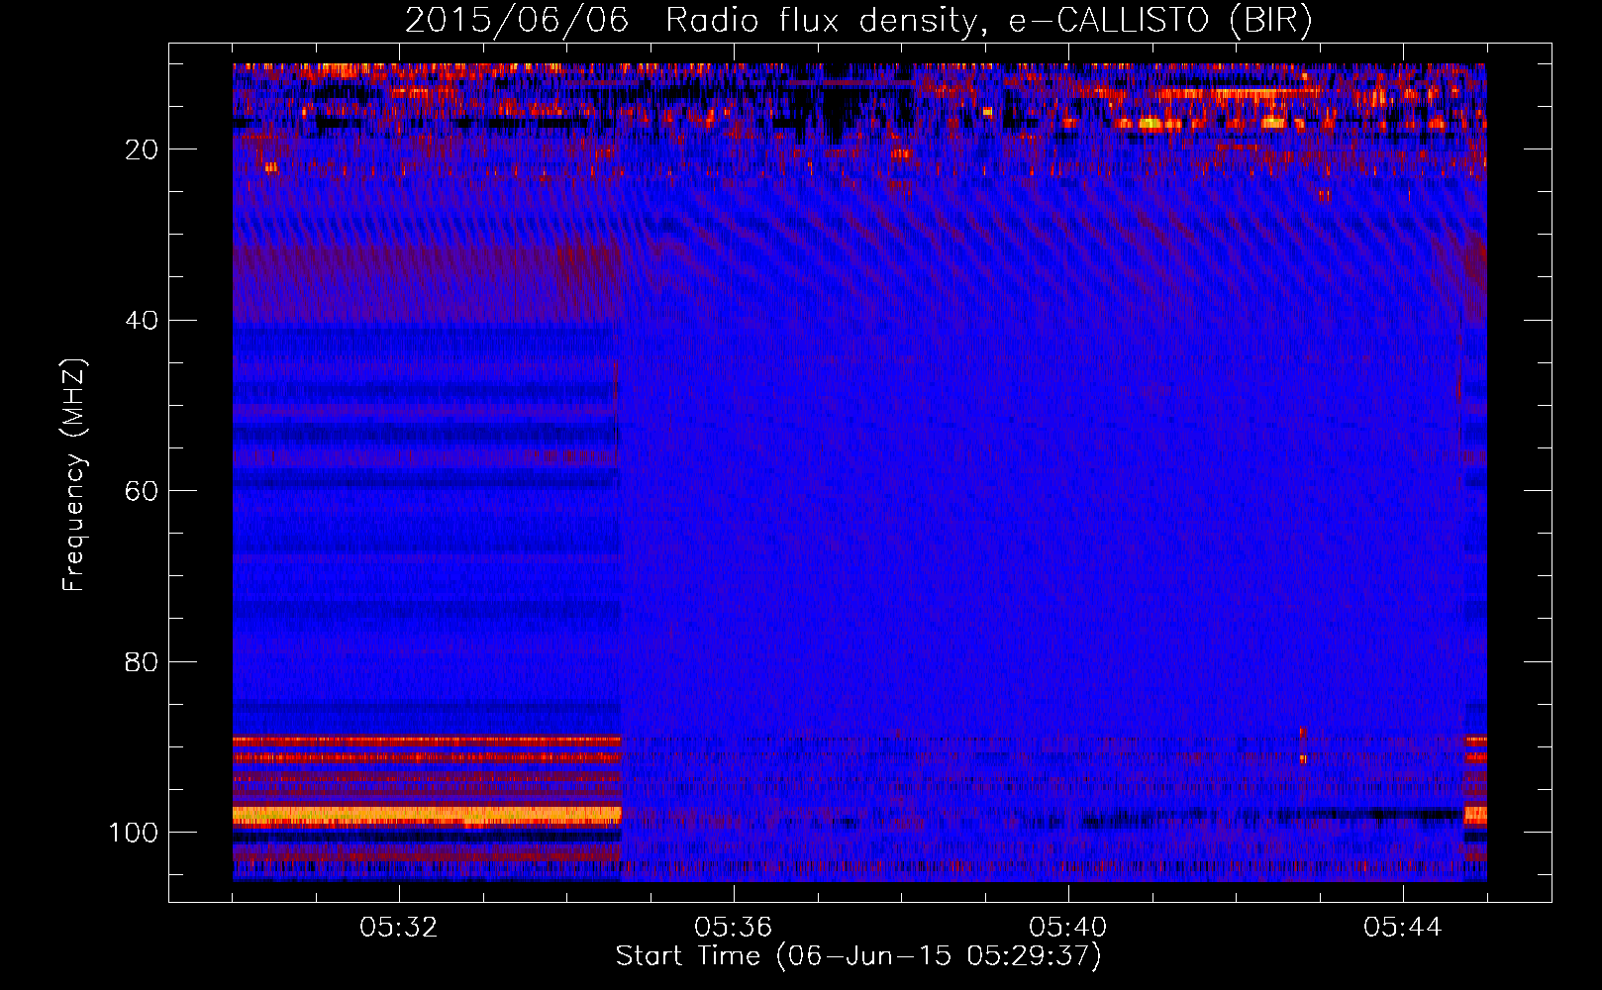Click the time tick label 05:32

point(399,928)
